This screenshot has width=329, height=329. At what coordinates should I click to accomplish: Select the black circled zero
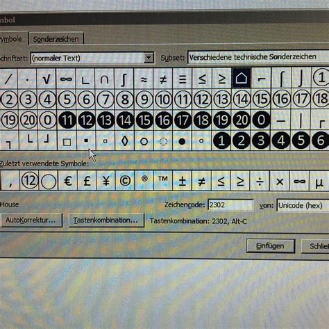261,120
